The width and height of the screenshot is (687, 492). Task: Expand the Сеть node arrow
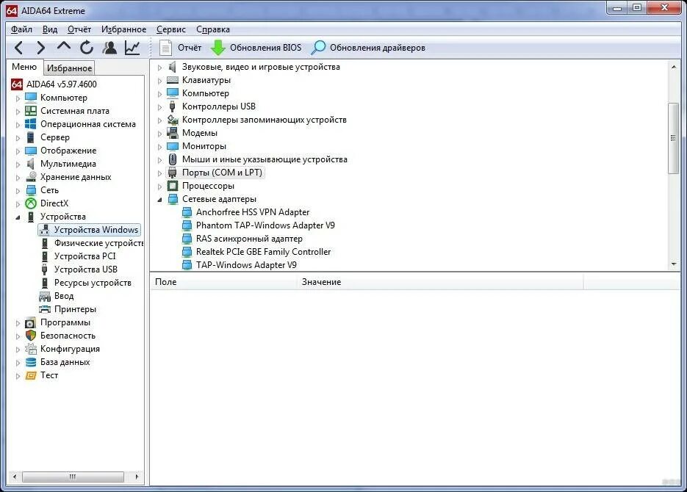(x=18, y=191)
